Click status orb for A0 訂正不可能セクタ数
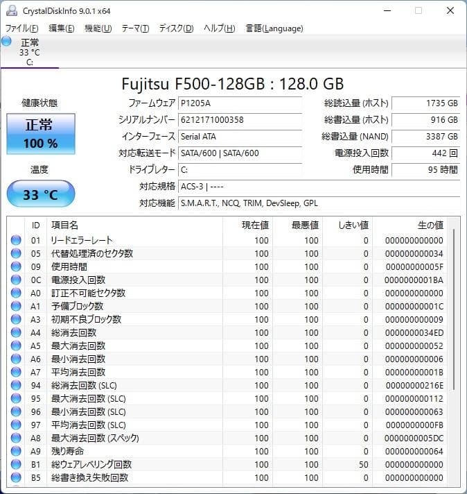The width and height of the screenshot is (467, 494). point(16,293)
